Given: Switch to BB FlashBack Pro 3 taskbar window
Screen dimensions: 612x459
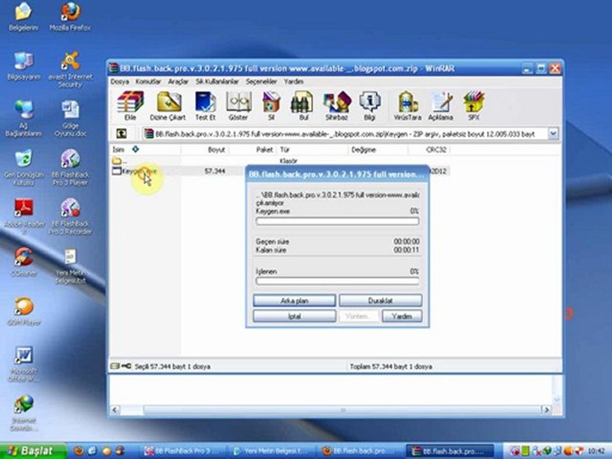Looking at the screenshot, I should coord(183,451).
